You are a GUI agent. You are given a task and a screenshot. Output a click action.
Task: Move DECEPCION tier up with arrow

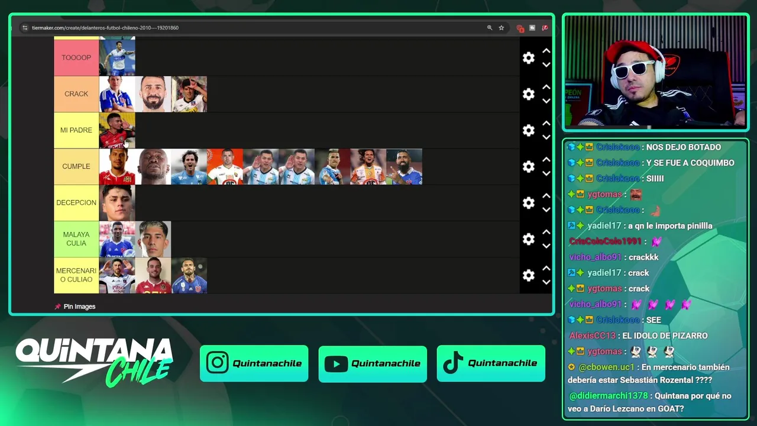(546, 196)
